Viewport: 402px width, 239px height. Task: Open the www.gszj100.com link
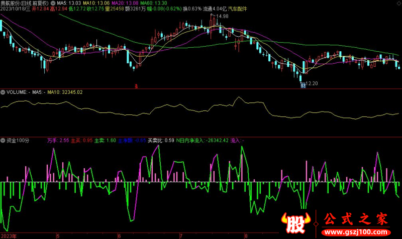(x=358, y=232)
